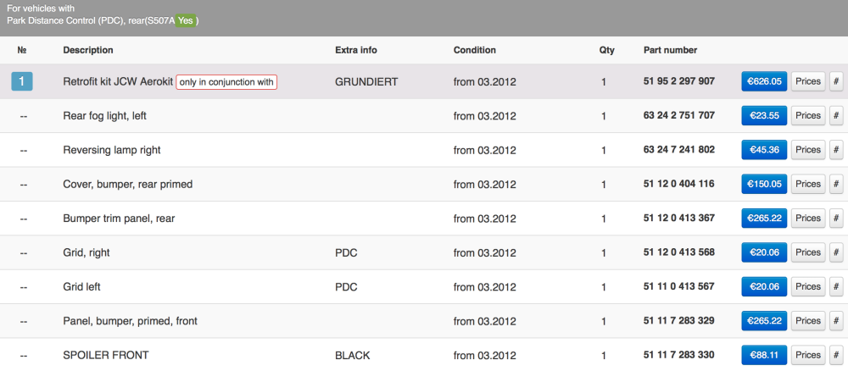Screen dimensions: 848x371
Task: Select part number 51 12 0 413 367
Action: tap(679, 218)
